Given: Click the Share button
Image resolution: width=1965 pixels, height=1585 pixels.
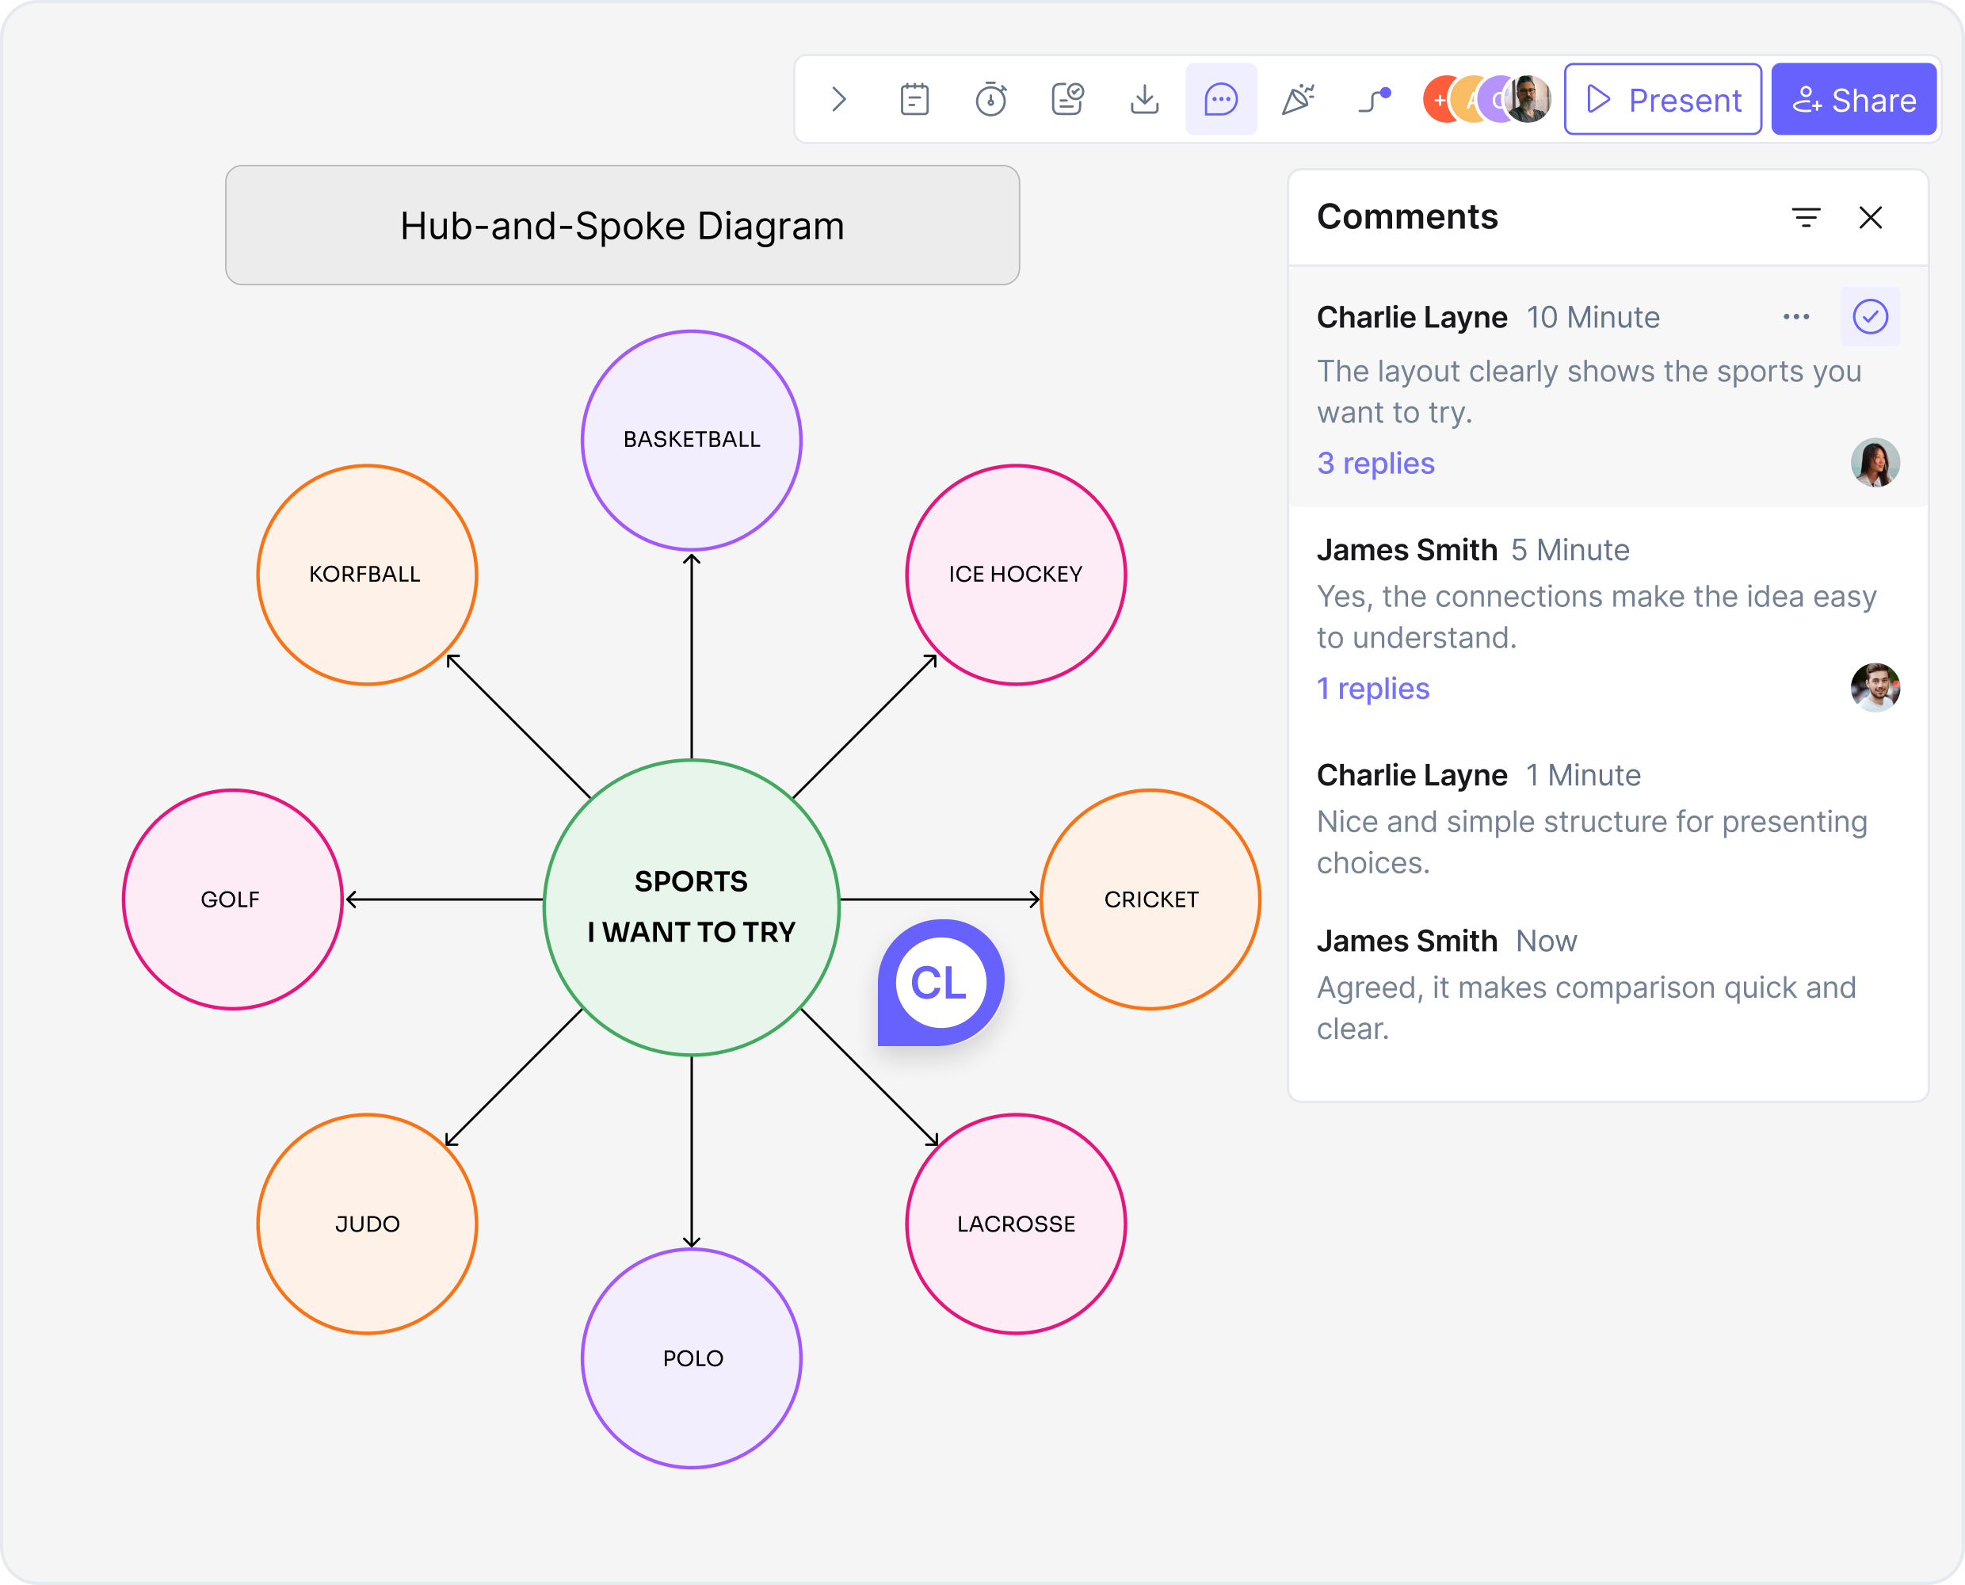Looking at the screenshot, I should click(1853, 100).
